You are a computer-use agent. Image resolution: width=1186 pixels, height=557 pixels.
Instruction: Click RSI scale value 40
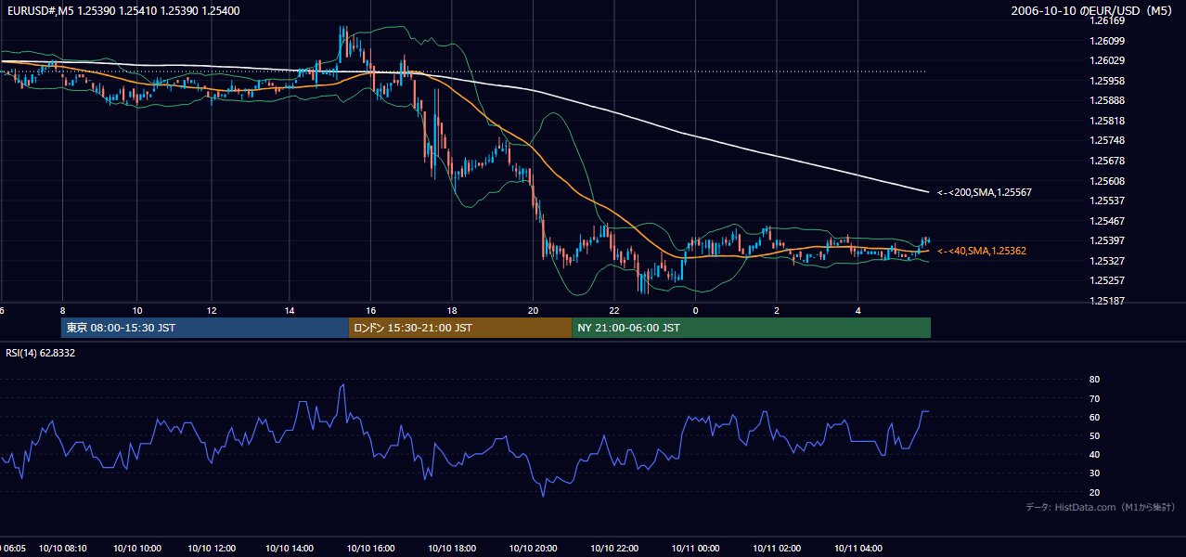1094,454
